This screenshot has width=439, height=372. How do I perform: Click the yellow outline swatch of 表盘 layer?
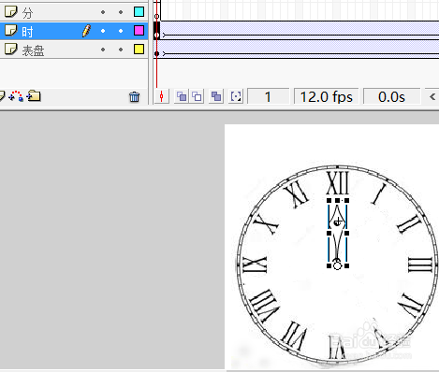(x=139, y=49)
